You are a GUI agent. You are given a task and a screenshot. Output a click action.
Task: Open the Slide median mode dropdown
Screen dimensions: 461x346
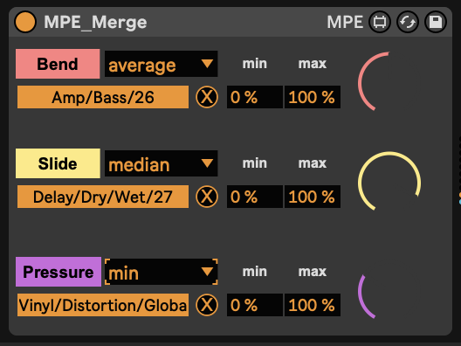coord(162,163)
